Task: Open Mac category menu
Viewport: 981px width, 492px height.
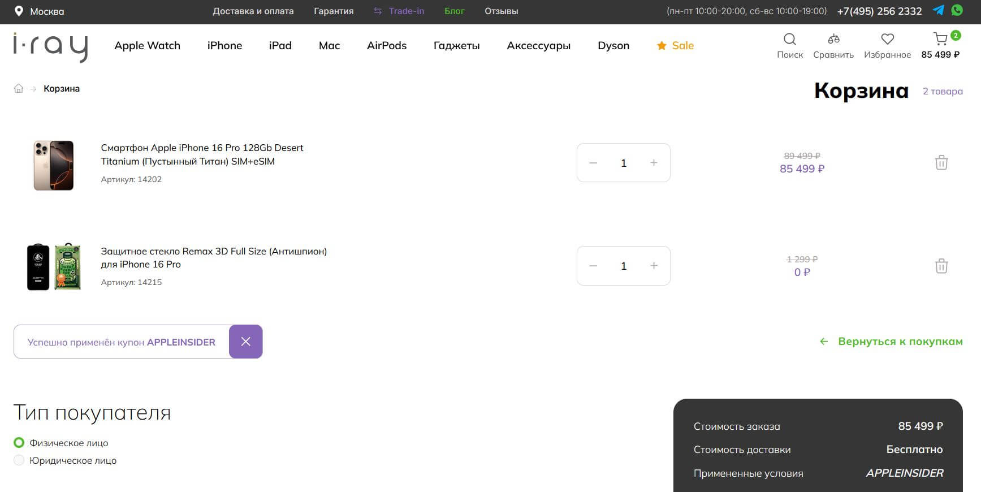Action: coord(330,46)
